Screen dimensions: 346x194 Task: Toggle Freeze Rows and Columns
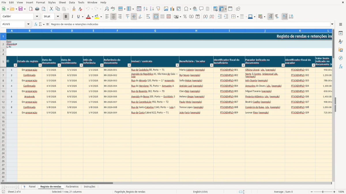[x=222, y=9]
